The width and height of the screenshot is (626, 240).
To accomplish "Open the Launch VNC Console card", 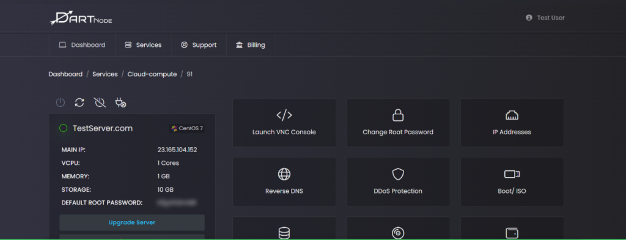I will coord(284,123).
